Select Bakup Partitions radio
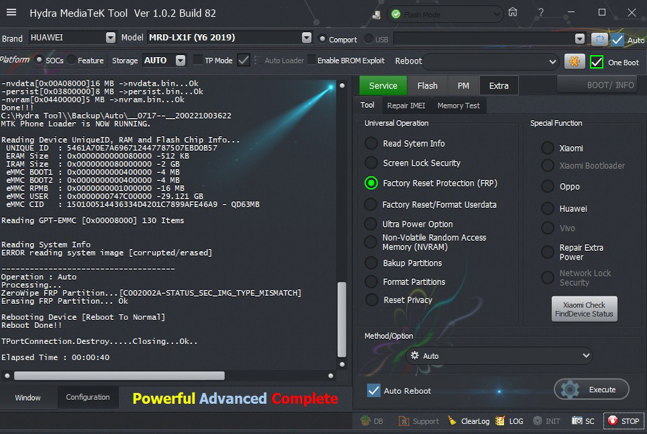The image size is (647, 434). [x=371, y=262]
